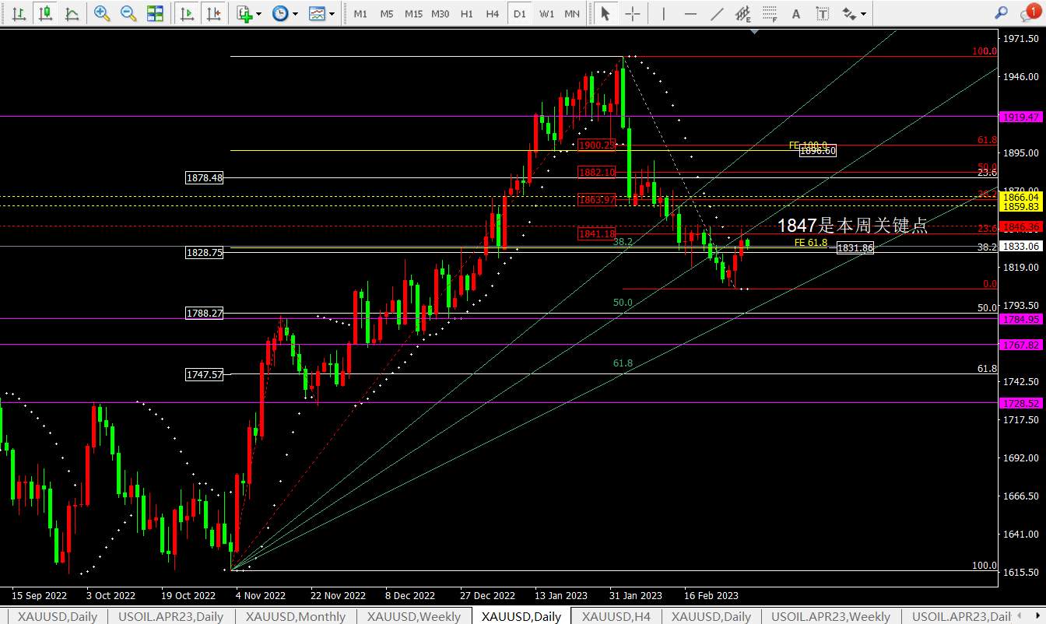Click the chart shift triangle marker
This screenshot has height=624, width=1046.
[754, 32]
